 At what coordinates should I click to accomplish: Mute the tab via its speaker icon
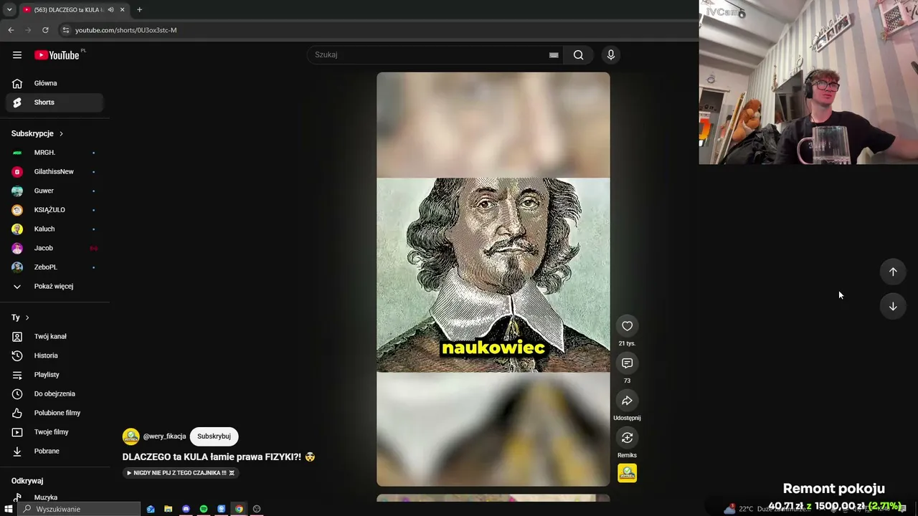pyautogui.click(x=110, y=9)
